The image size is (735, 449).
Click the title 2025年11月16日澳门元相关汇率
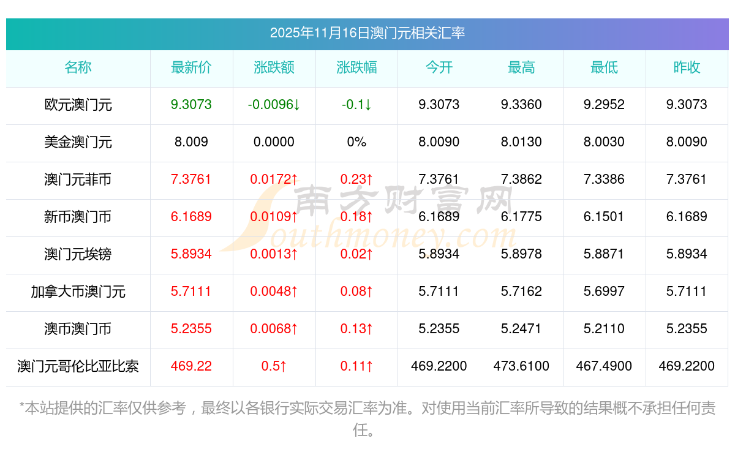coord(367,33)
